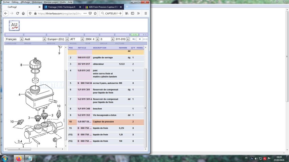This screenshot has height=162, width=289.
Task: Open the Action Center flag icon
Action: [269, 158]
